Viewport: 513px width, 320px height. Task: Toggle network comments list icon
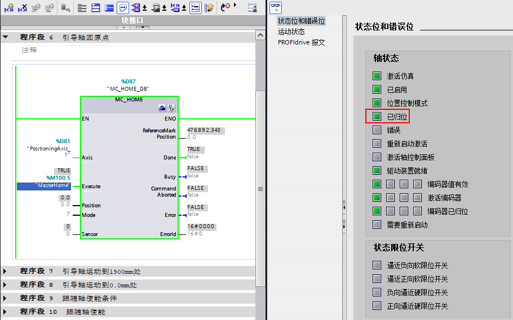[x=195, y=7]
